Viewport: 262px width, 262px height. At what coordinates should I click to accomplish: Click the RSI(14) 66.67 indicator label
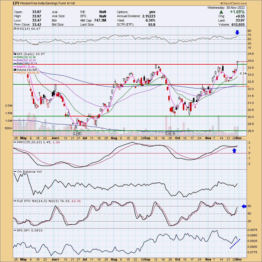29,29
